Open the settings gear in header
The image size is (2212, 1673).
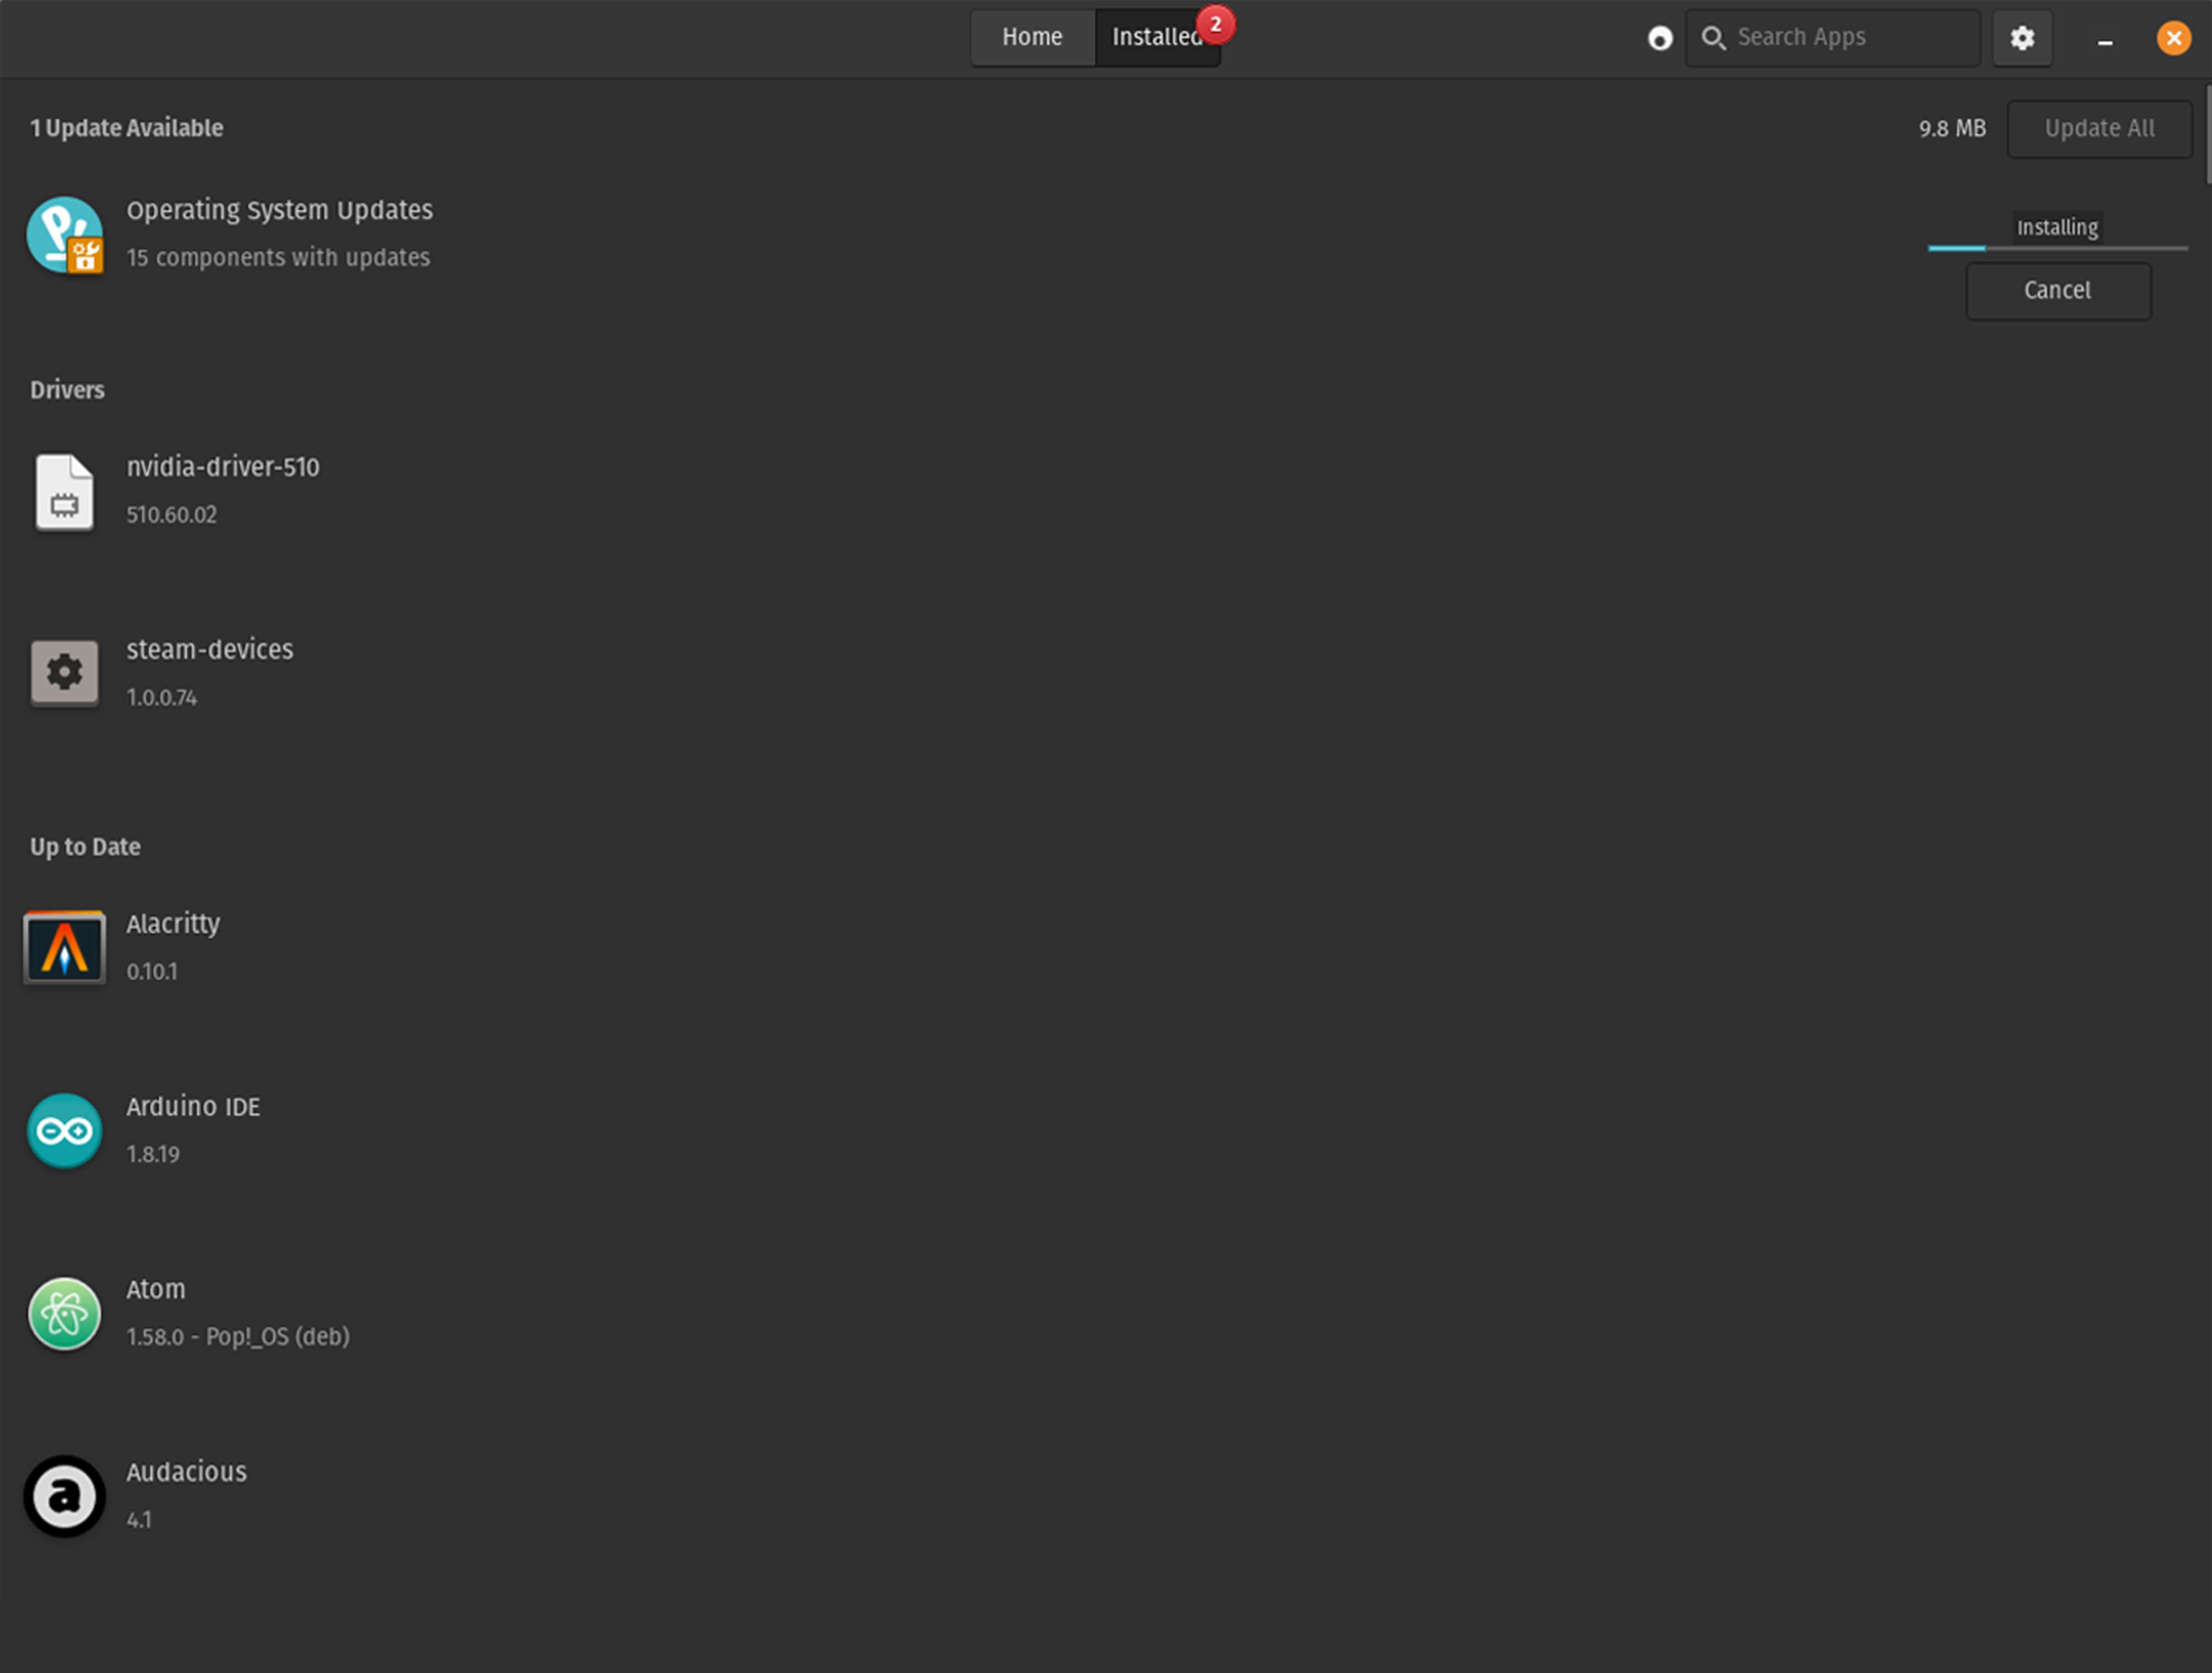tap(2022, 38)
